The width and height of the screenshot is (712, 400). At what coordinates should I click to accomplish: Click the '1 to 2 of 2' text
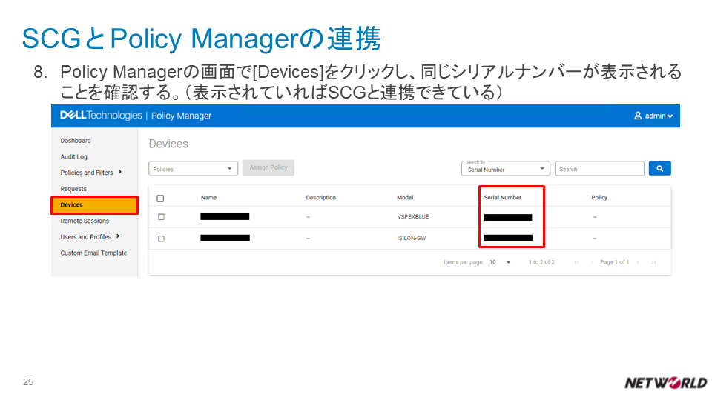coord(541,262)
